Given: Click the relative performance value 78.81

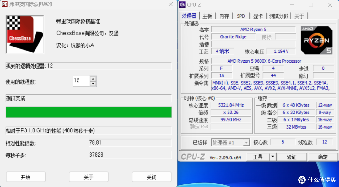Looking at the screenshot, I should tap(130, 143).
